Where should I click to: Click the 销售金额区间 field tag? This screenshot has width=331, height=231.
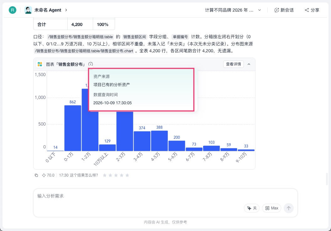click(x=134, y=37)
